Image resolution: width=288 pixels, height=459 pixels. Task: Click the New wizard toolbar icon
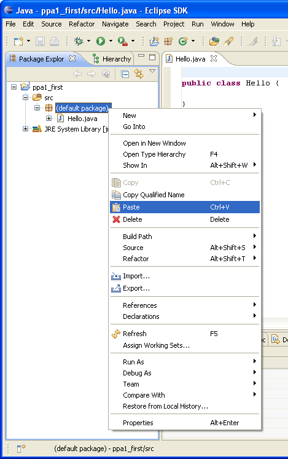click(x=18, y=41)
